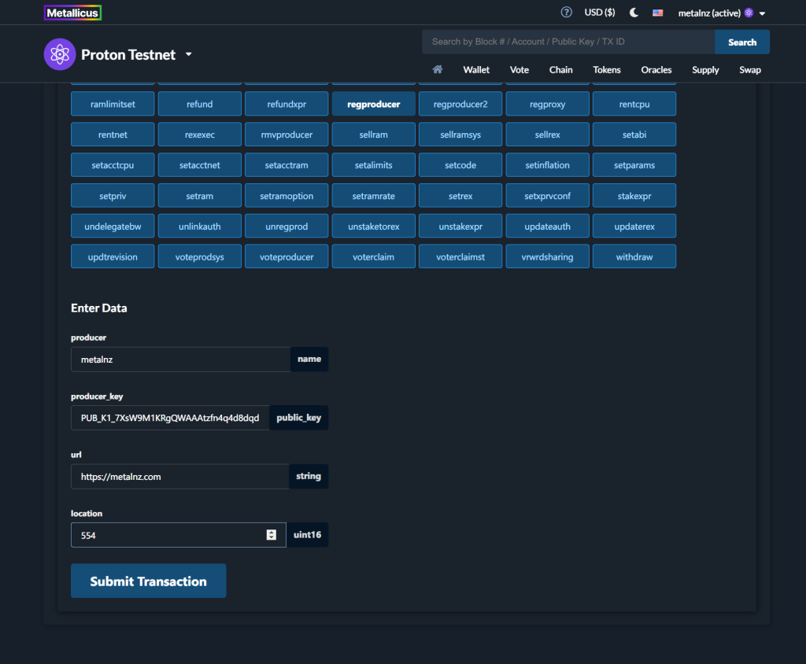Select the regproxy action
Image resolution: width=806 pixels, height=664 pixels.
click(x=548, y=104)
